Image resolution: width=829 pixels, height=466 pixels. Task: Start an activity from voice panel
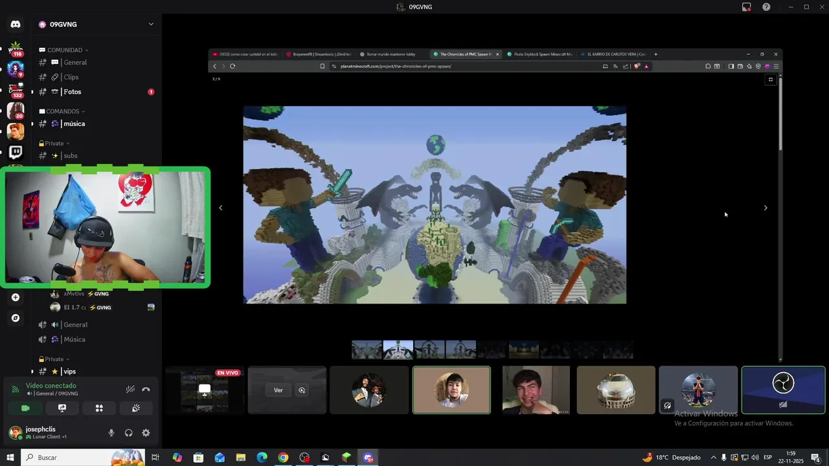pos(99,408)
